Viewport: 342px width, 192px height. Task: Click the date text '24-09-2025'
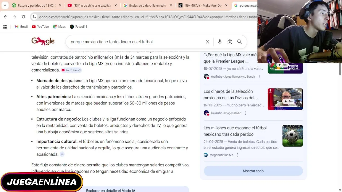pyautogui.click(x=213, y=142)
